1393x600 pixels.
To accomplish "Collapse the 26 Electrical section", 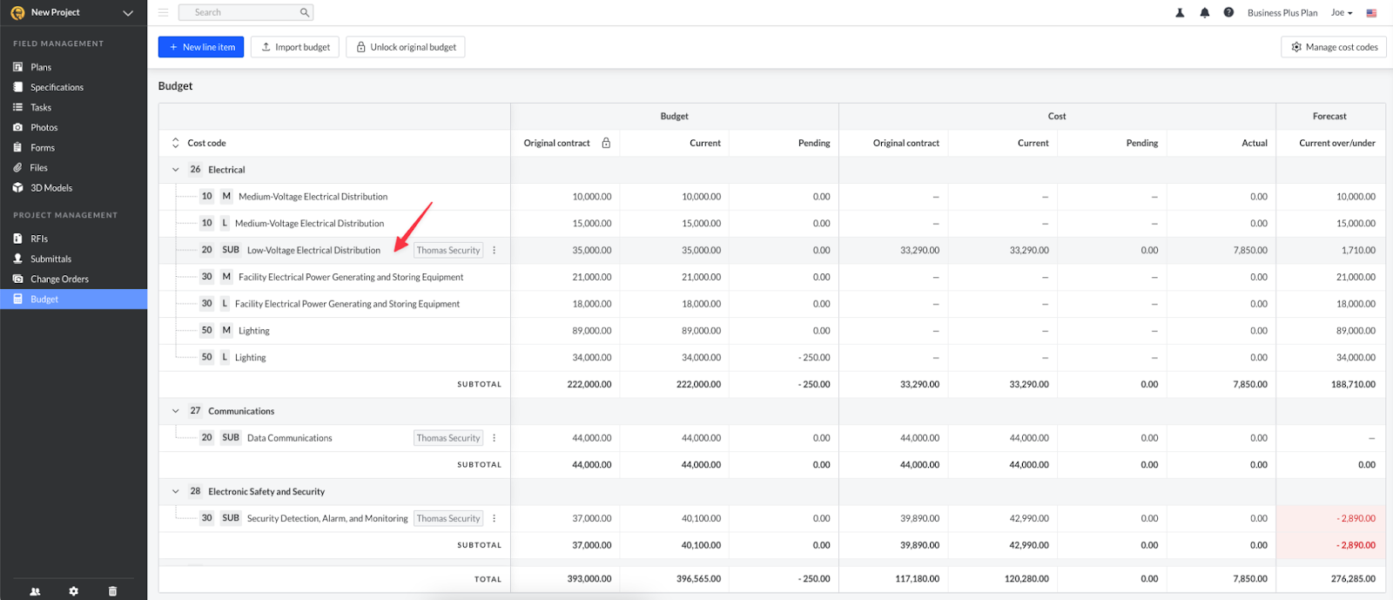I will (x=176, y=170).
